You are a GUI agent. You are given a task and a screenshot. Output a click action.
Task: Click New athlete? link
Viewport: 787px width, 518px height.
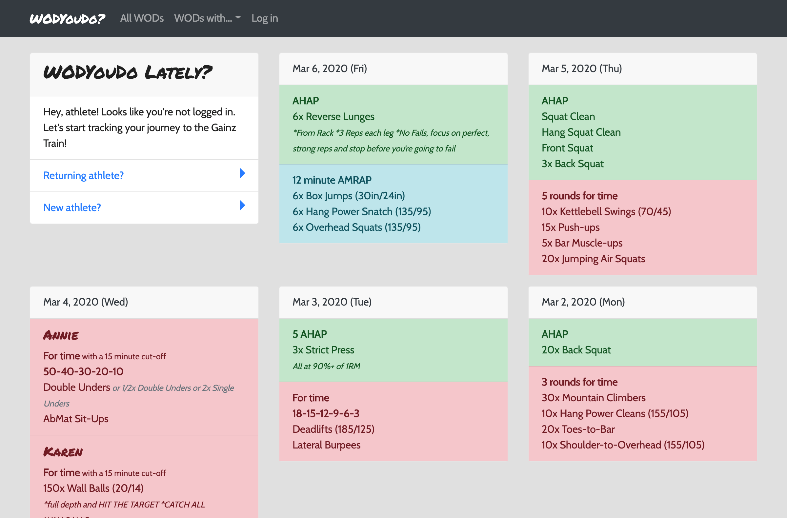[x=72, y=208]
